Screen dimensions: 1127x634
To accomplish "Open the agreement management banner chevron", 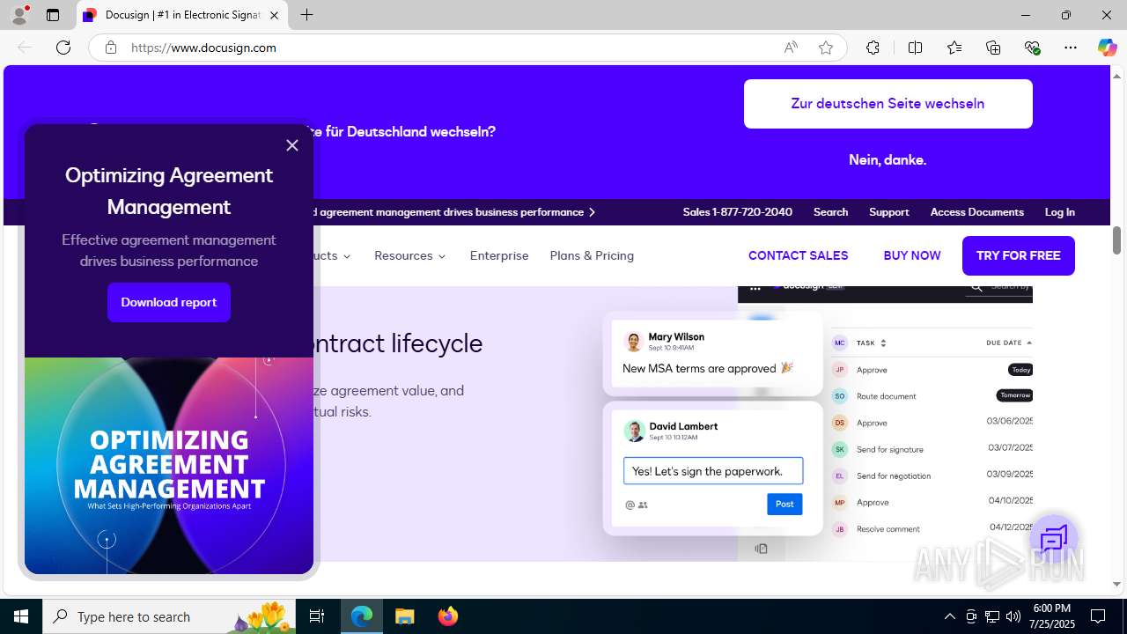I will [x=593, y=212].
